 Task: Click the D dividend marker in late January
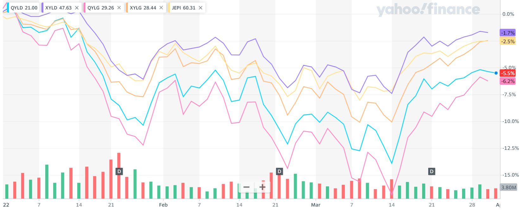[x=119, y=172]
